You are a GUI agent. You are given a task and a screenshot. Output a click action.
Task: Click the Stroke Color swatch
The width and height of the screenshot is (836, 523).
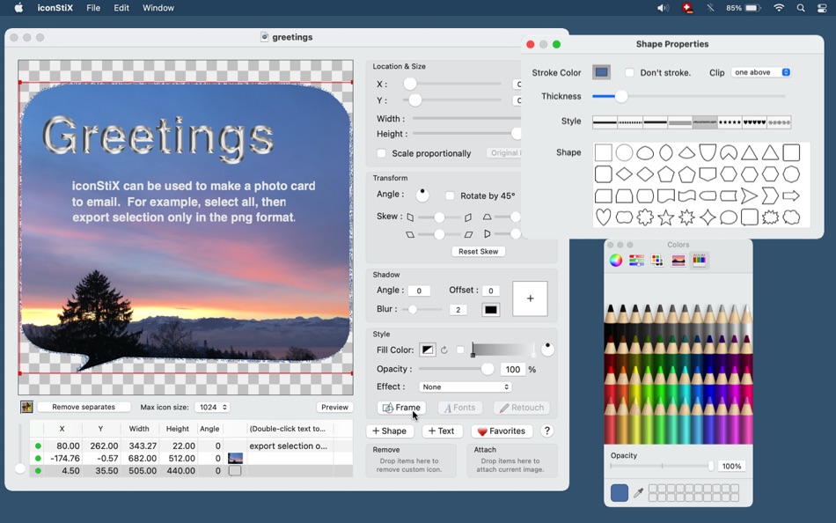pos(601,72)
